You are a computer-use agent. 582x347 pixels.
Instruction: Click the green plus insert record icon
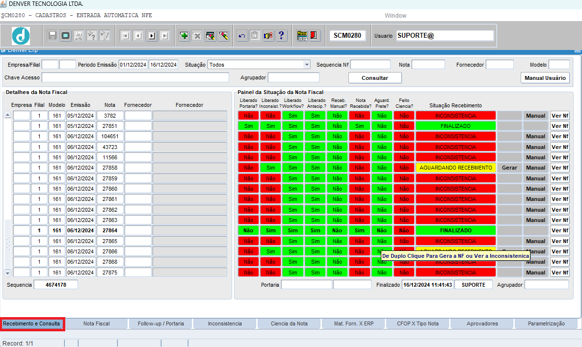tap(184, 36)
